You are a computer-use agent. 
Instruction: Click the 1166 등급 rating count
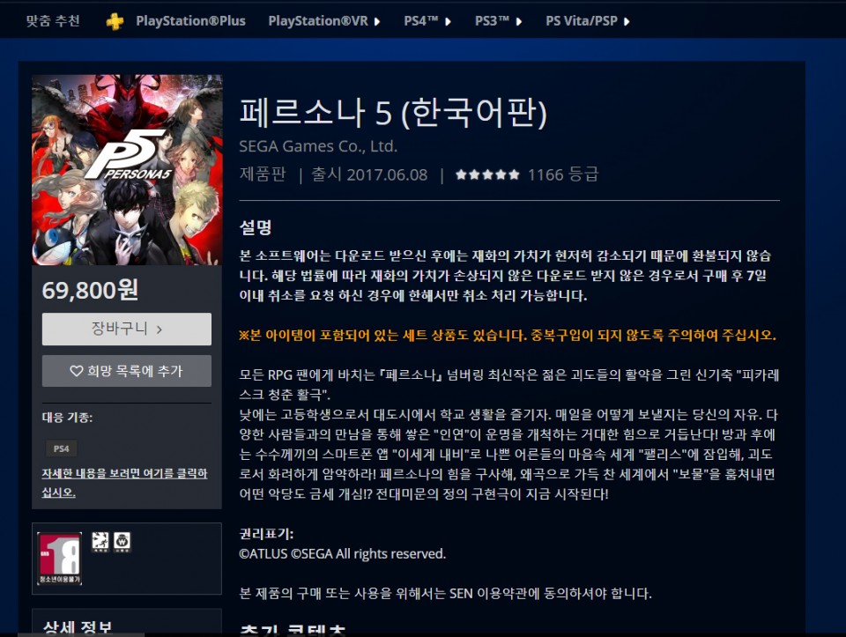[x=563, y=174]
